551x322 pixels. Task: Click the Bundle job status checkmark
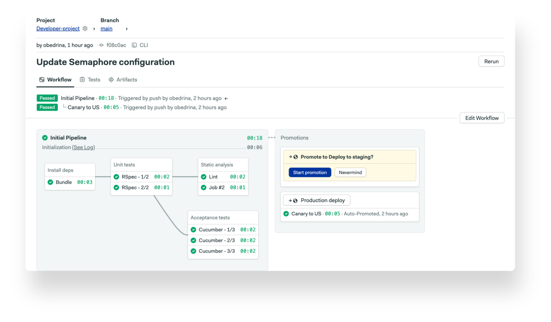coord(50,182)
